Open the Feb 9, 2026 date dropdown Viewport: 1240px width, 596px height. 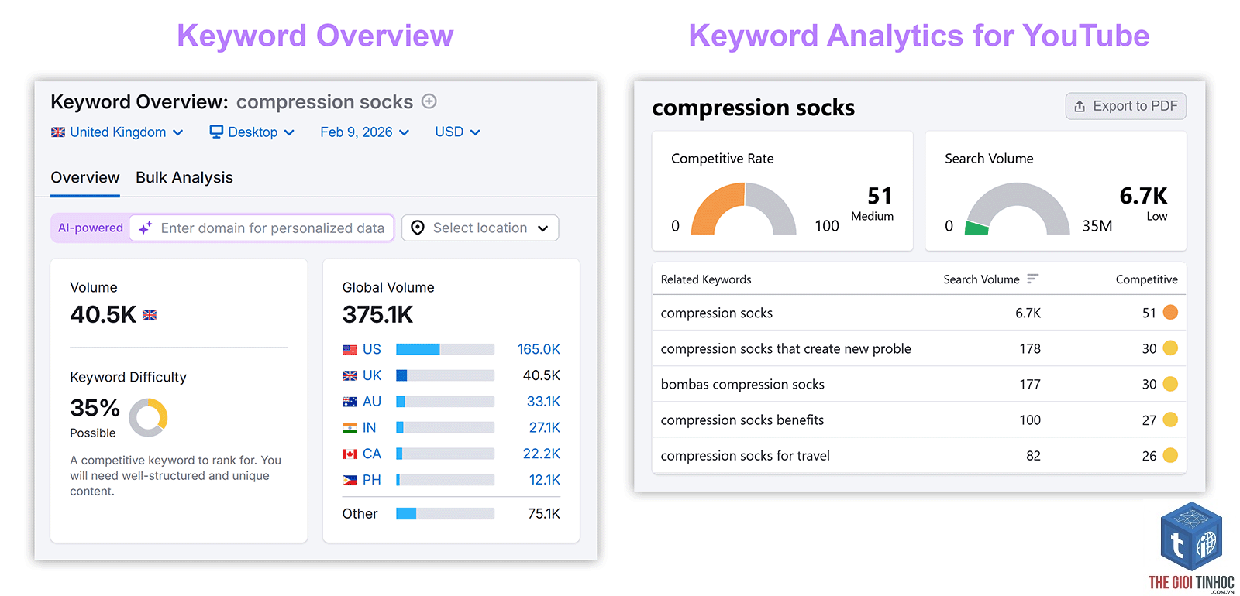coord(365,132)
